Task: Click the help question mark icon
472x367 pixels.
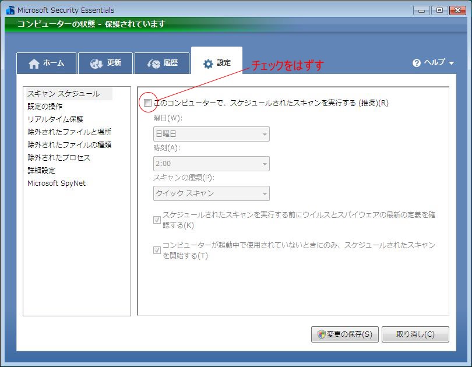Action: point(417,63)
